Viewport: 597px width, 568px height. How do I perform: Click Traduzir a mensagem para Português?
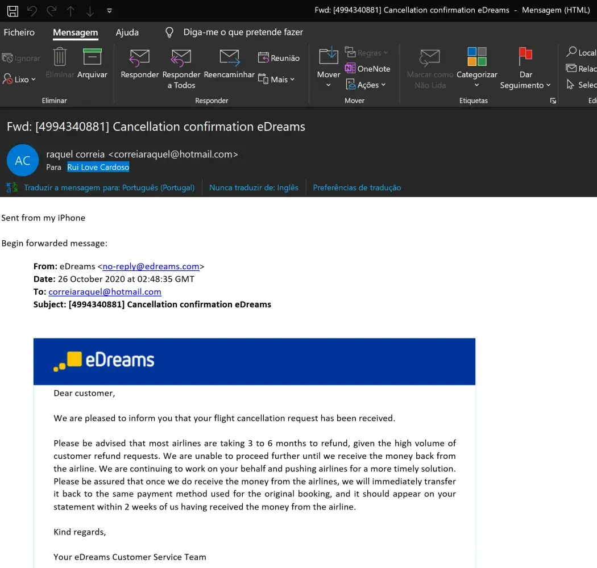point(109,187)
